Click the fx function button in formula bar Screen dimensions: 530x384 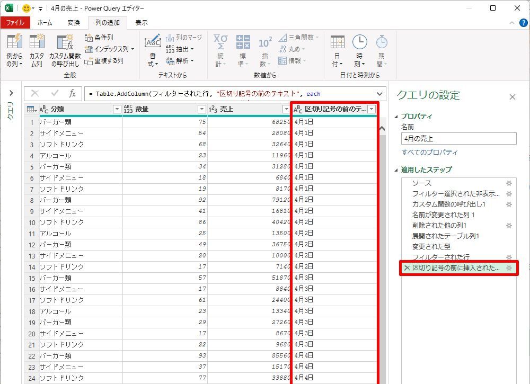click(73, 93)
